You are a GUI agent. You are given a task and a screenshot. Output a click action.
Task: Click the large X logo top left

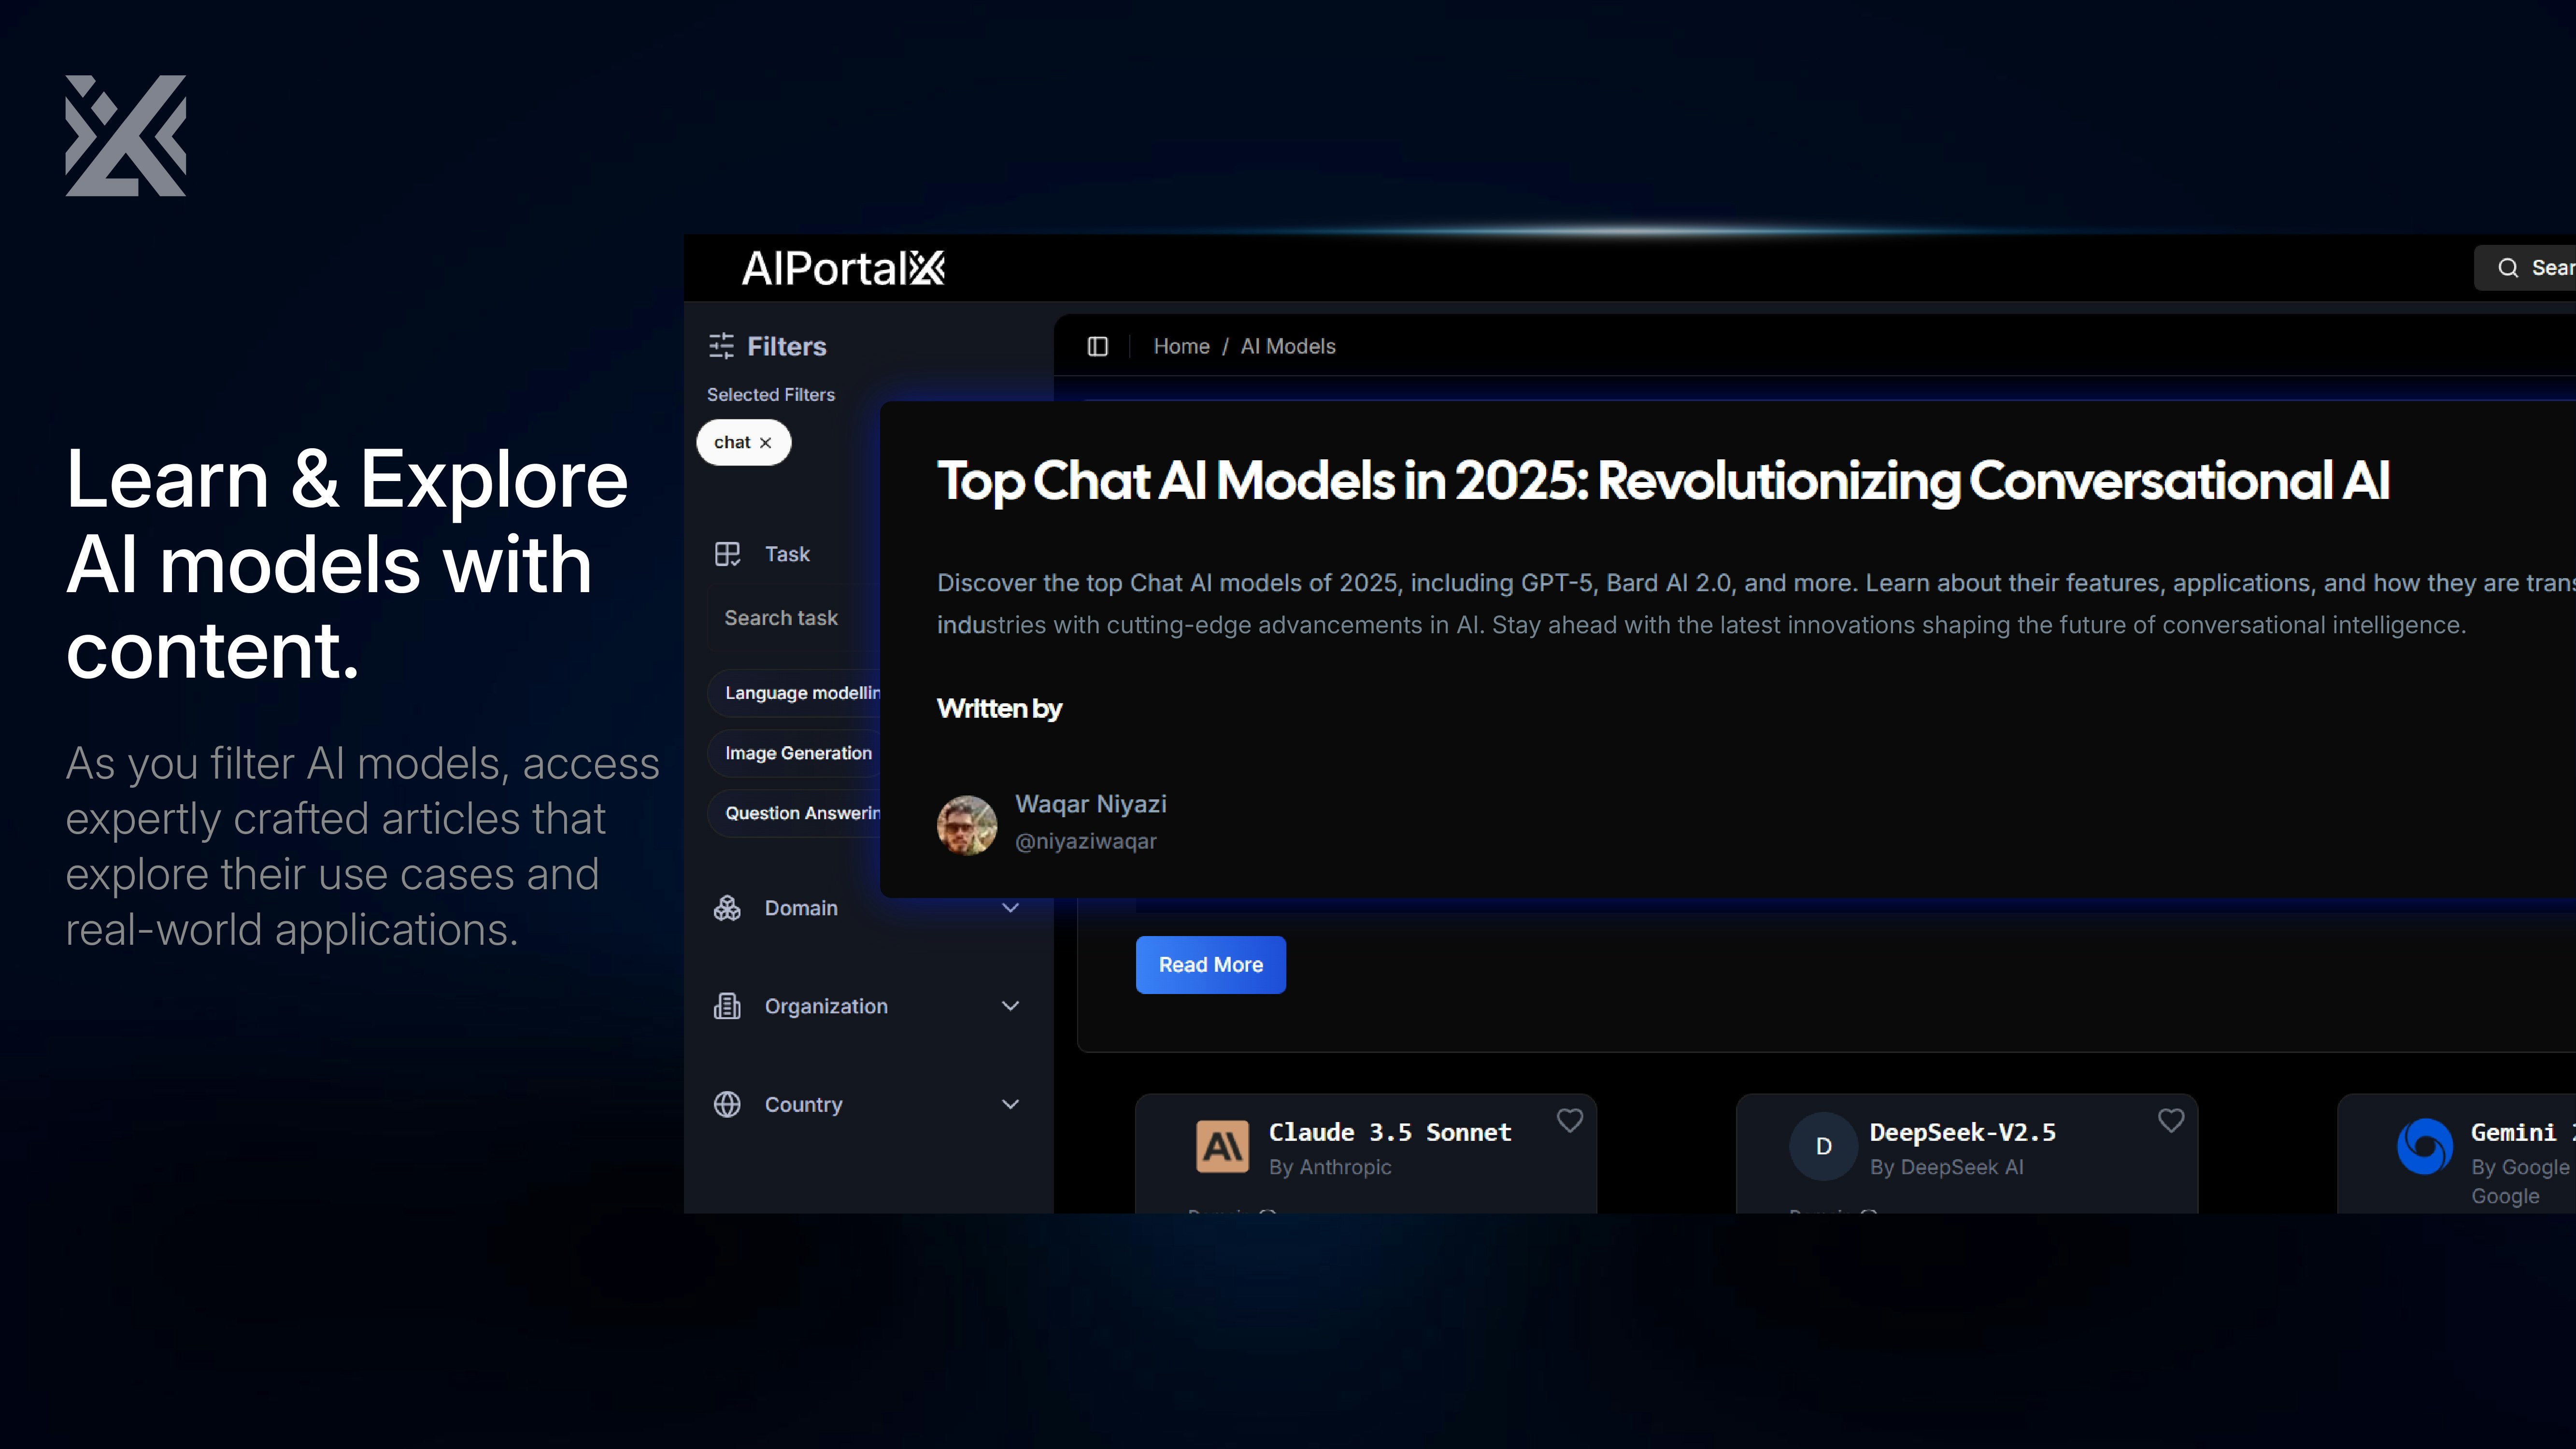click(x=126, y=136)
